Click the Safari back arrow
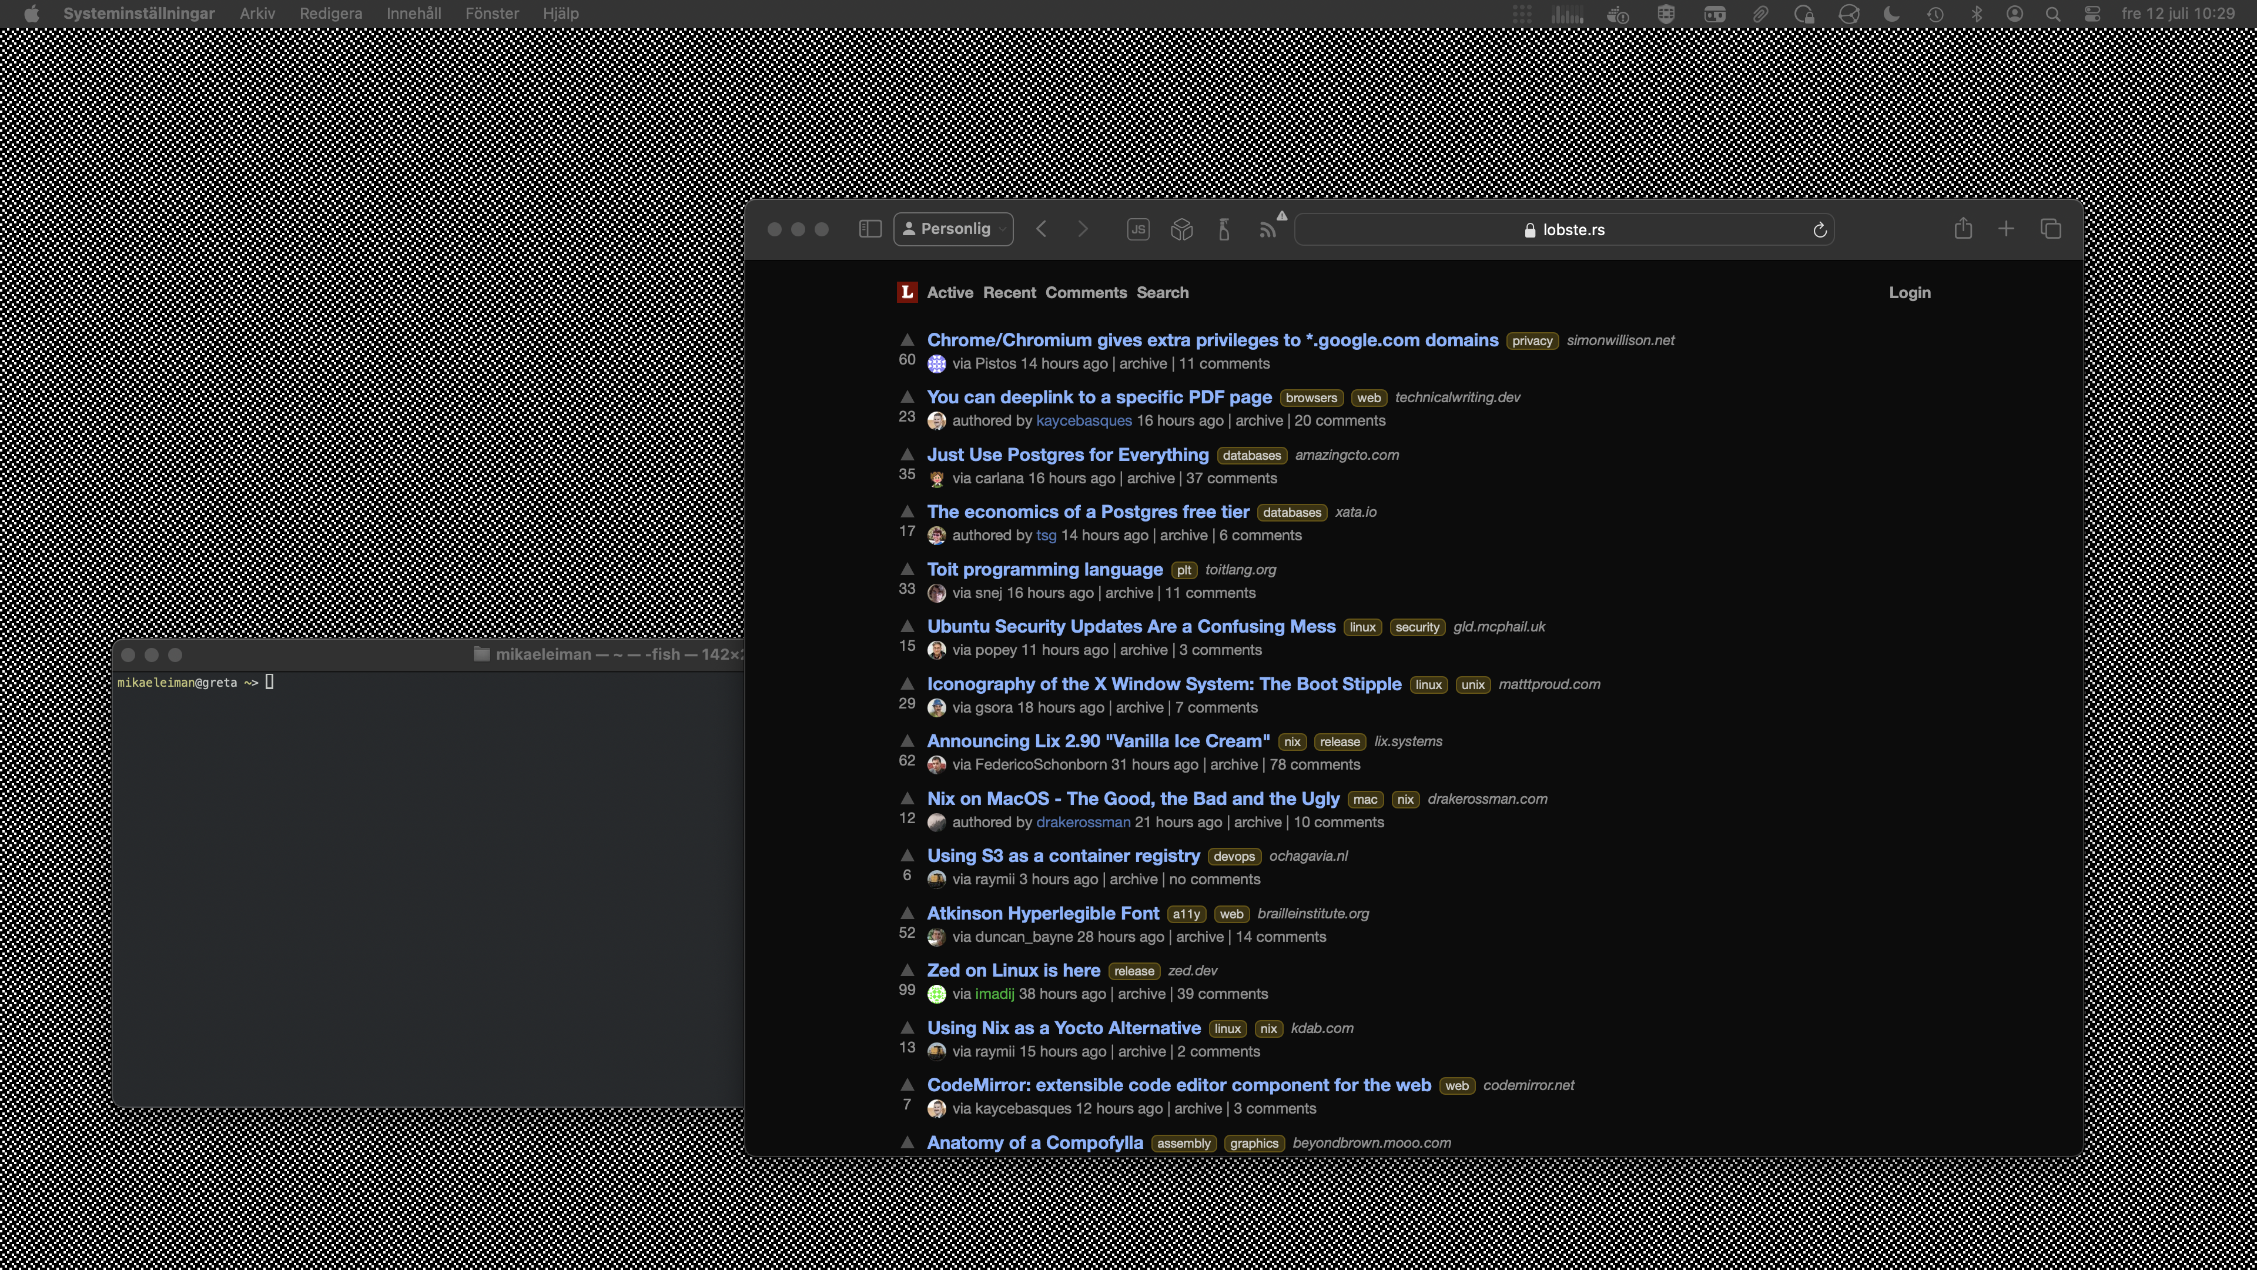Screen dimensions: 2257x1270 pyautogui.click(x=1041, y=229)
